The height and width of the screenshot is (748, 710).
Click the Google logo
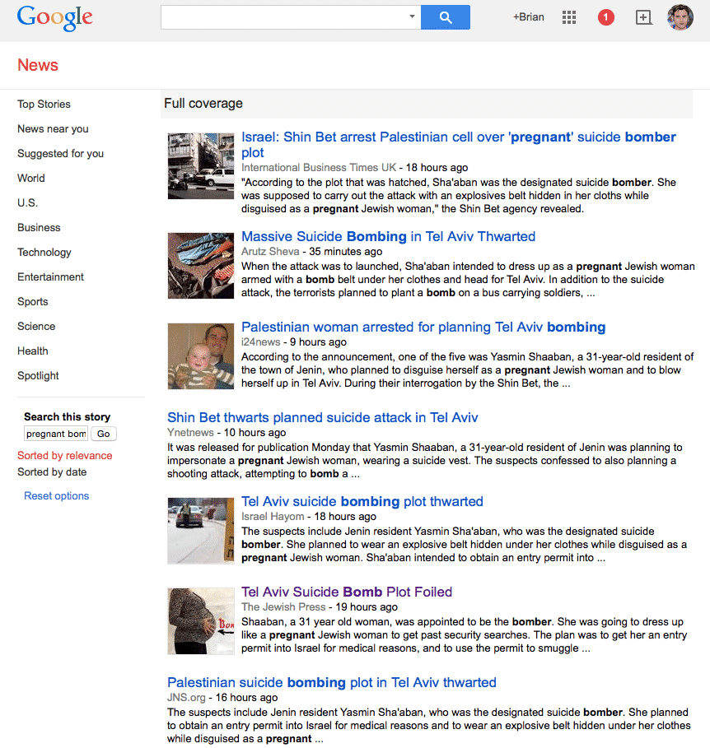tap(55, 17)
